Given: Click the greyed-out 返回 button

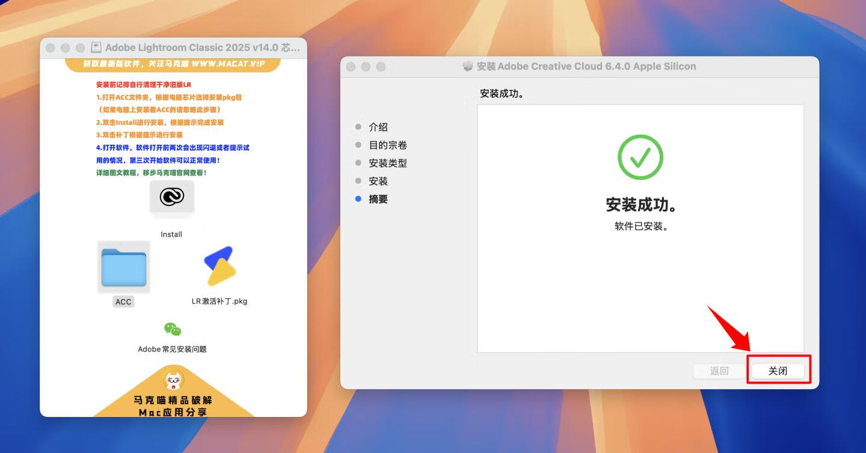Looking at the screenshot, I should 719,371.
